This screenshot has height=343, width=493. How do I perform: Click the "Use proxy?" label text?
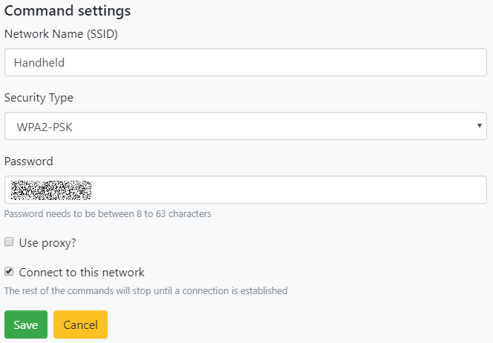click(48, 242)
